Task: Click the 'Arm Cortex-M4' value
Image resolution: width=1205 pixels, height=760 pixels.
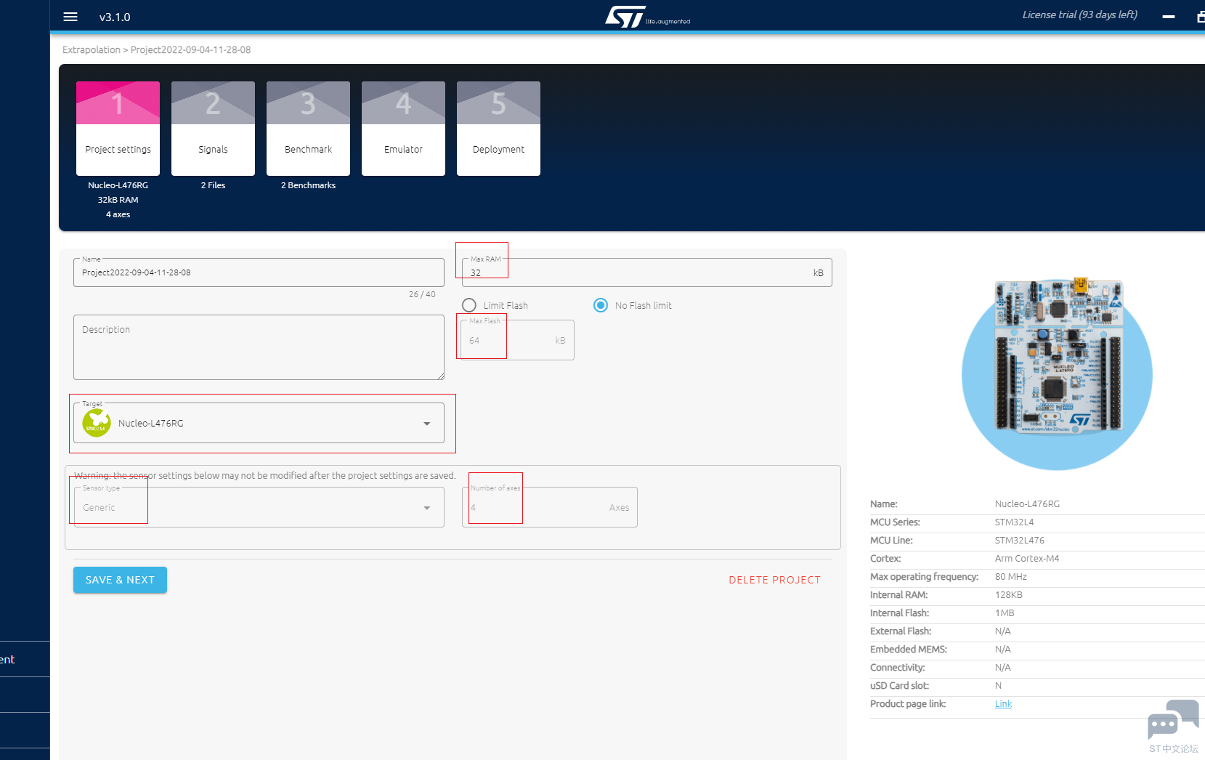Action: coord(1027,559)
